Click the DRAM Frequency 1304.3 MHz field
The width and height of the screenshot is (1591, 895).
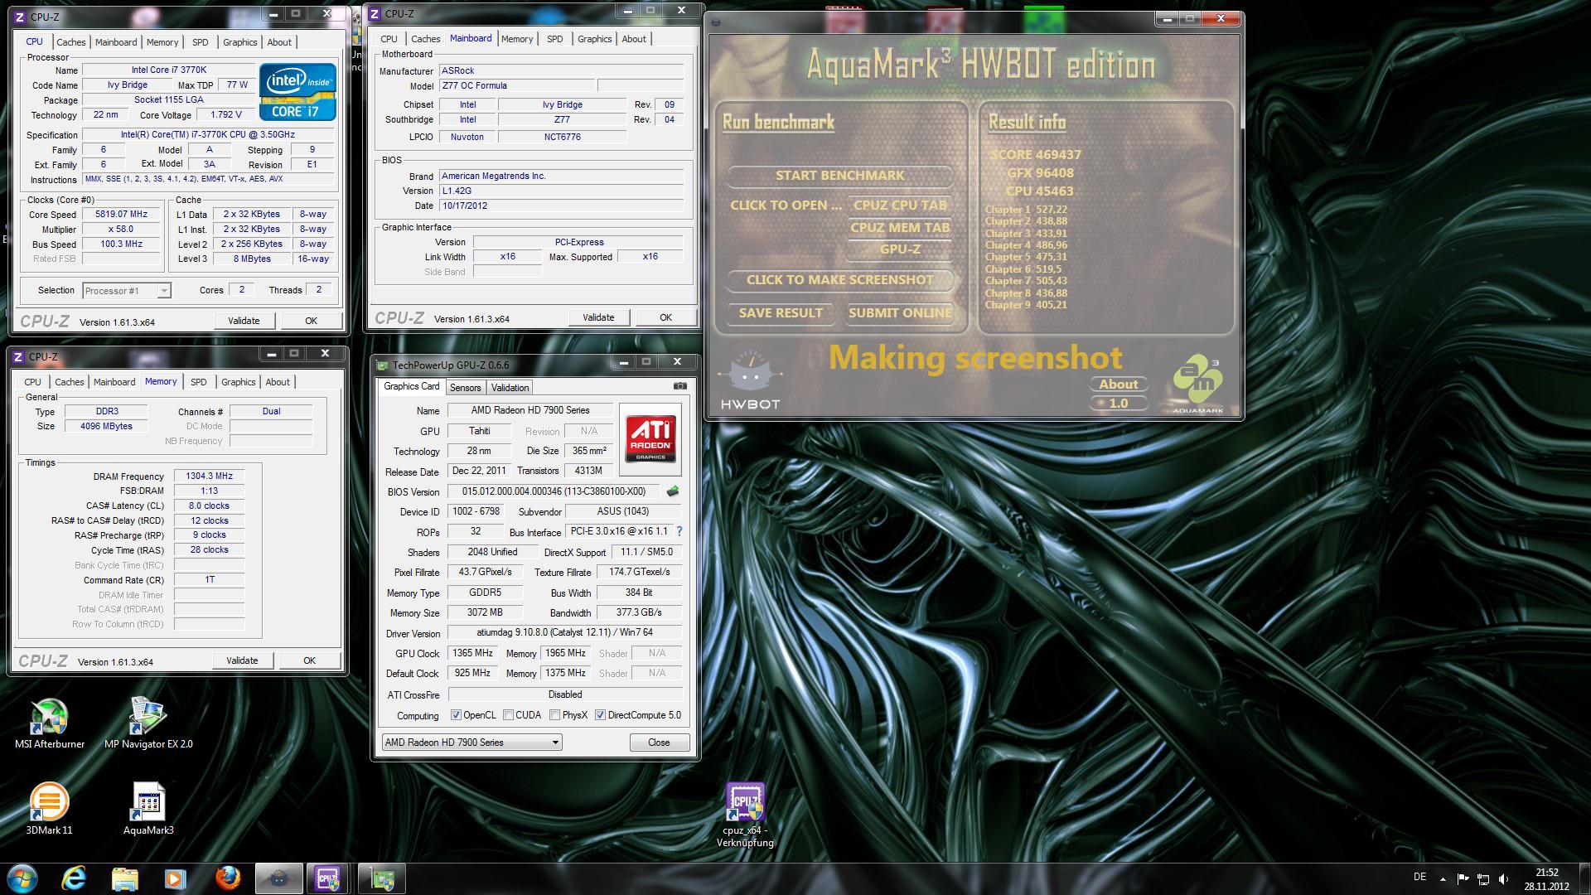click(209, 477)
